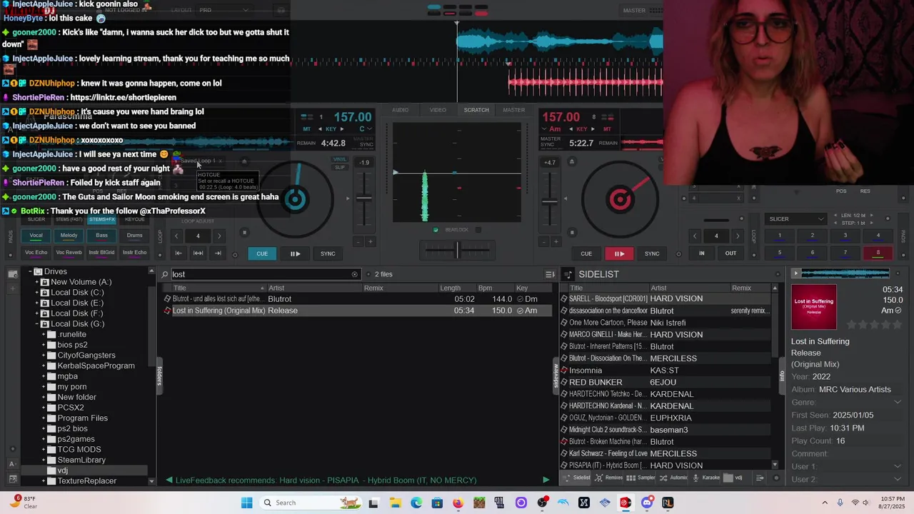Click the left deck reloop icon
The height and width of the screenshot is (514, 914).
click(199, 253)
